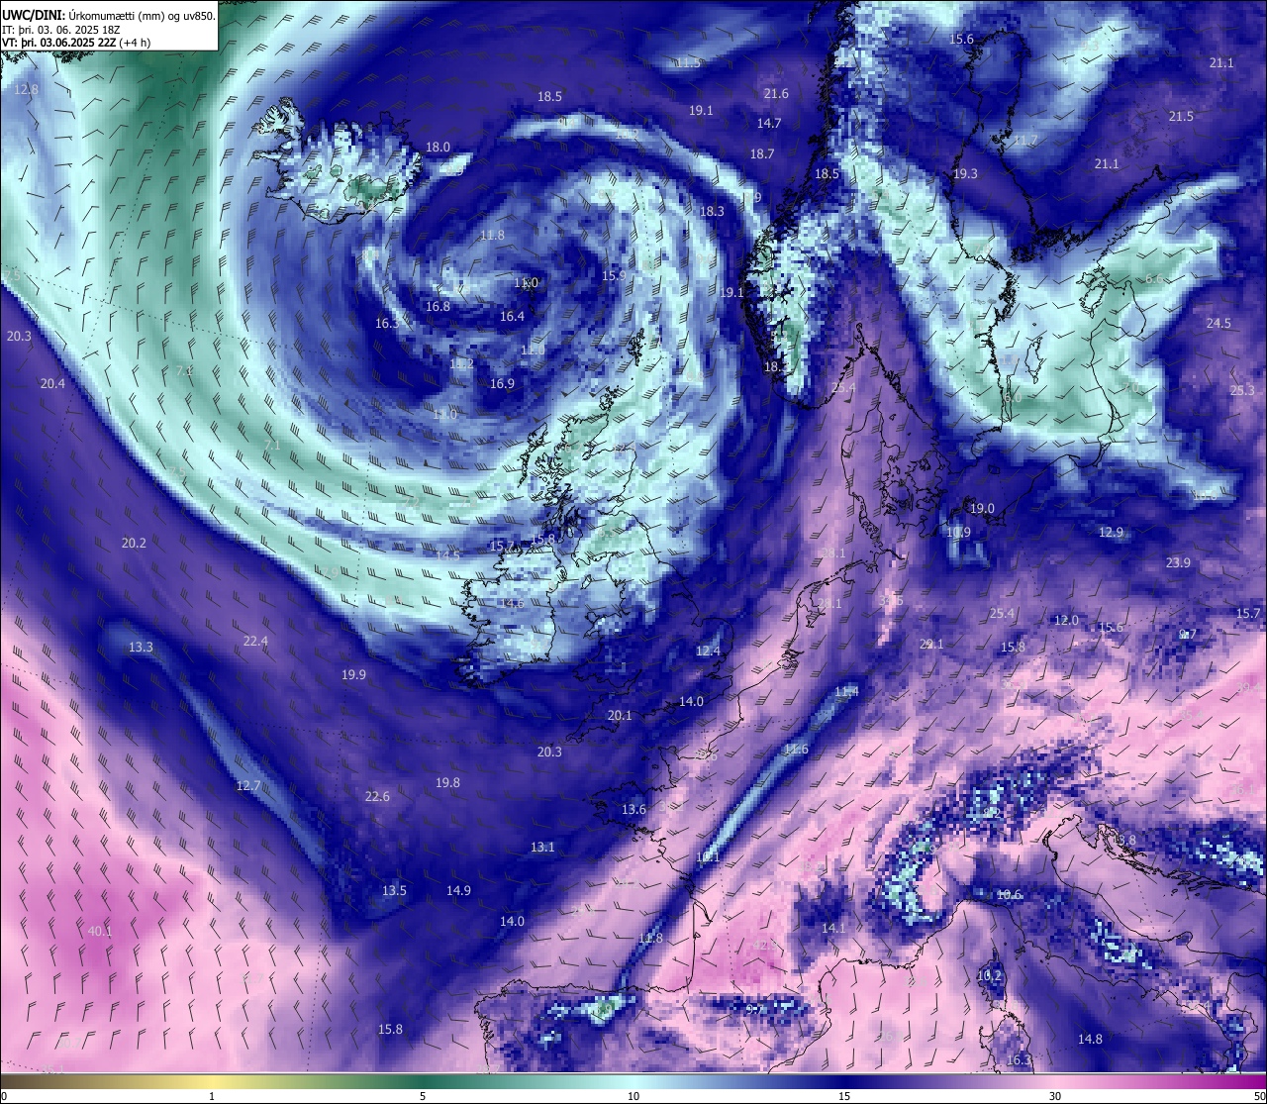Click the map value 25.3

1242,391
